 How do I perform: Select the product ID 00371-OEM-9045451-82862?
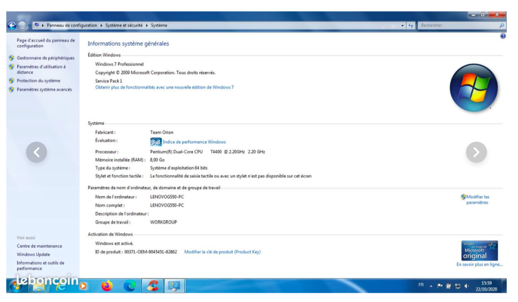(x=151, y=252)
